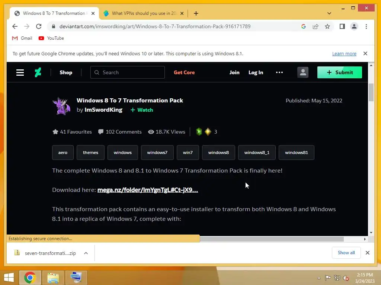
Task: Click the yellow diamond badge icon
Action: coord(208,132)
